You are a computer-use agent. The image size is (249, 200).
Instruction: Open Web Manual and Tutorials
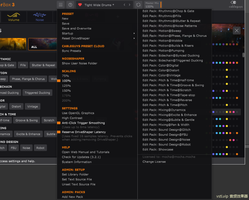pos(86,152)
